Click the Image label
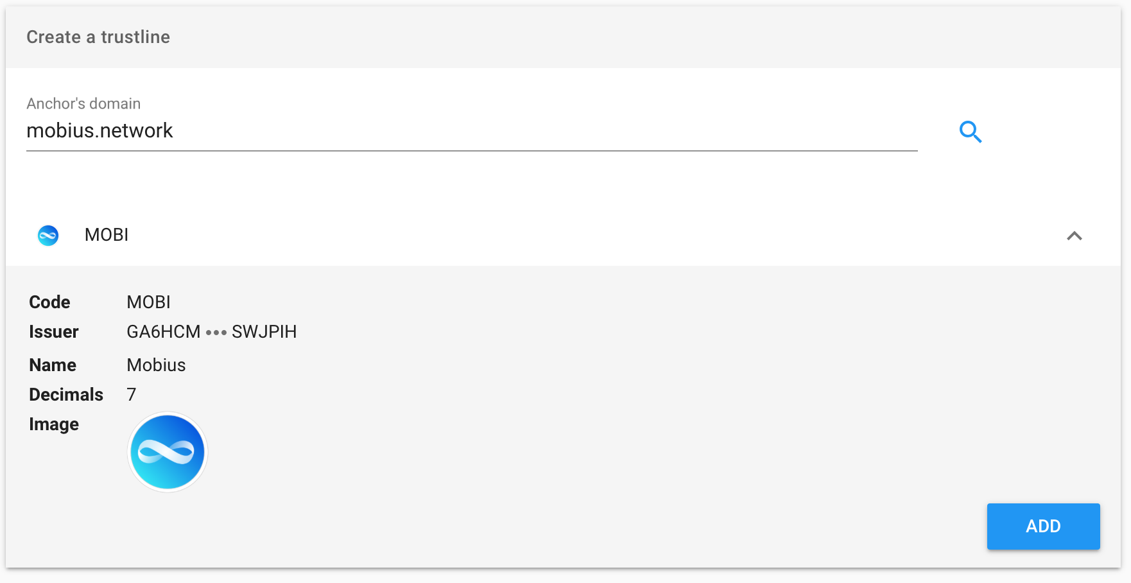The image size is (1131, 583). point(54,424)
